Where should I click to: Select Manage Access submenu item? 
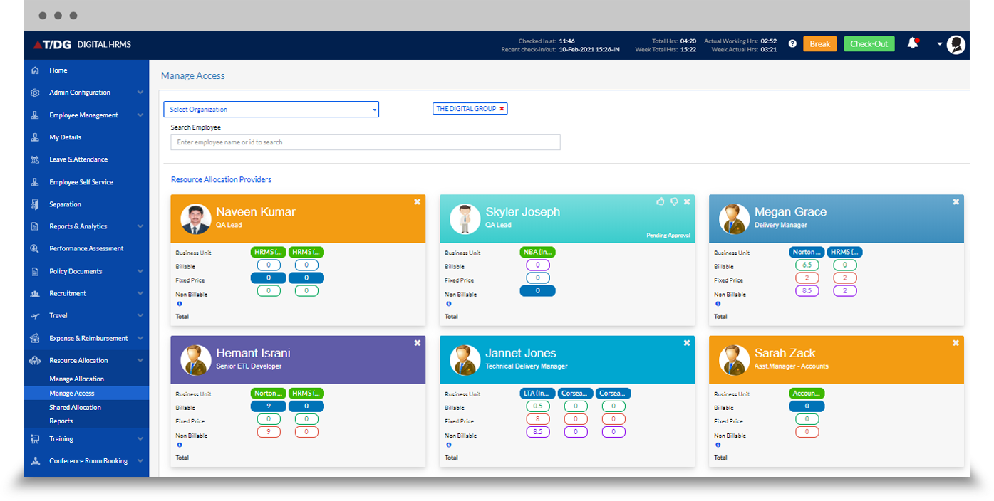(x=86, y=393)
